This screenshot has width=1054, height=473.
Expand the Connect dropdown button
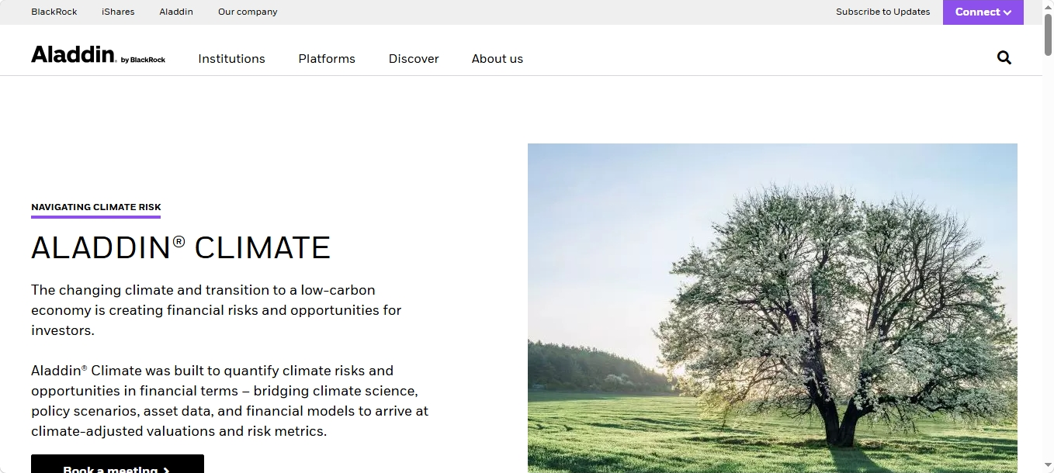point(983,12)
